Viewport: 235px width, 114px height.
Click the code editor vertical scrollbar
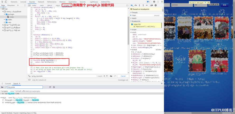point(128,30)
